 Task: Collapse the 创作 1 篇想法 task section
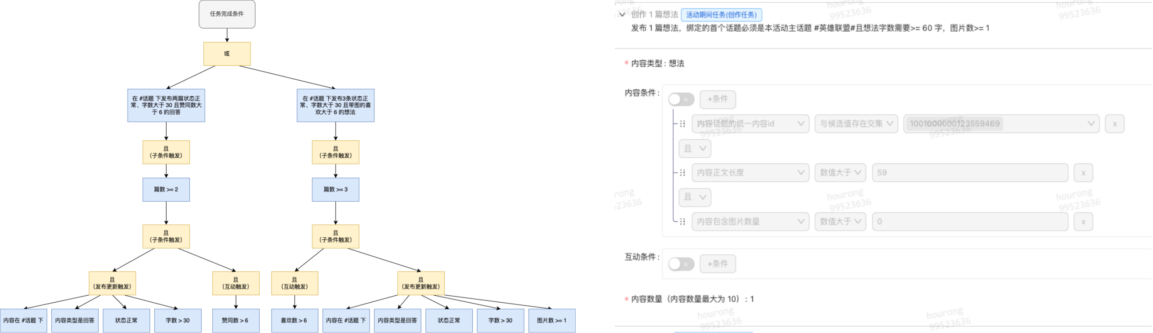622,15
